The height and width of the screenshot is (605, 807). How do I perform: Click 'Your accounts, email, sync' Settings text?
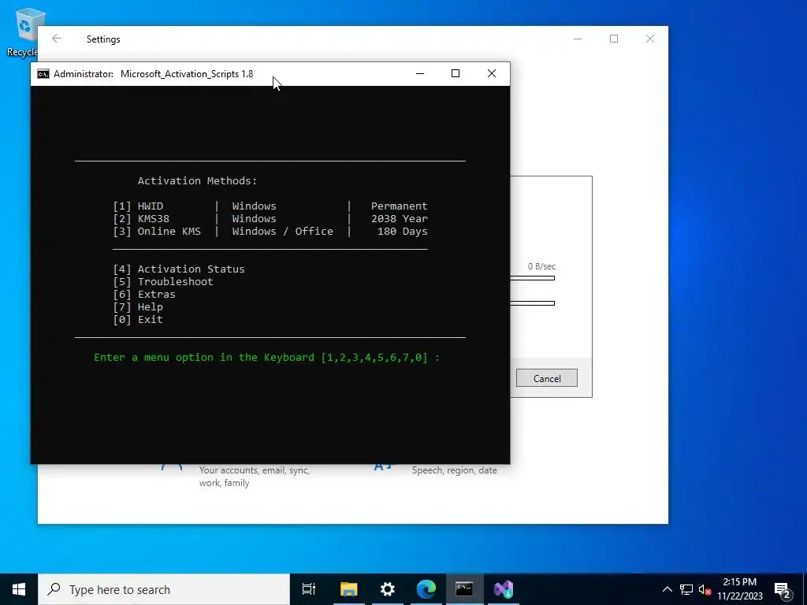[x=255, y=470]
